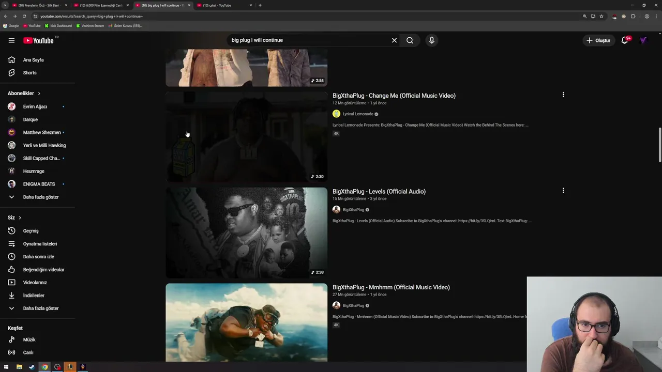Open more options for Levels video

(563, 191)
